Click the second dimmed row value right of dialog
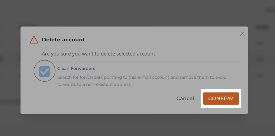The height and width of the screenshot is (136, 275). (x=259, y=59)
